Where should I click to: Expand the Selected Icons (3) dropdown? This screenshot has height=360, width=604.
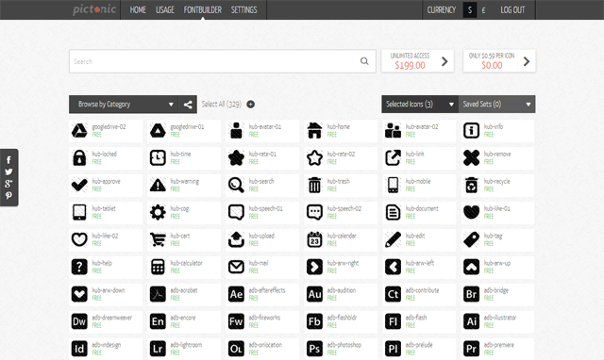tap(420, 105)
